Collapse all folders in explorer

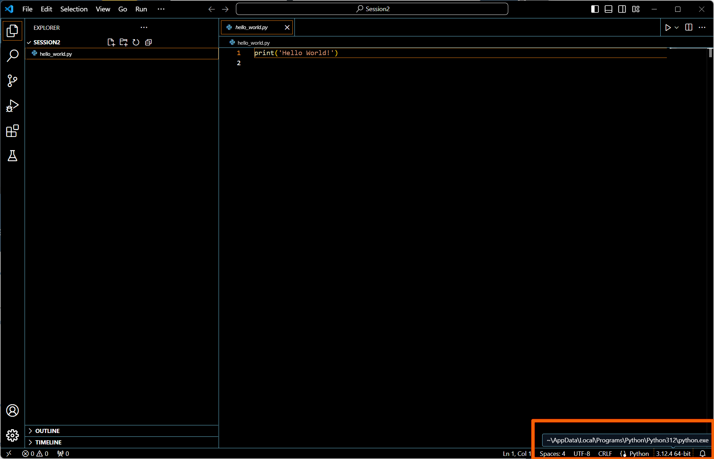(148, 42)
